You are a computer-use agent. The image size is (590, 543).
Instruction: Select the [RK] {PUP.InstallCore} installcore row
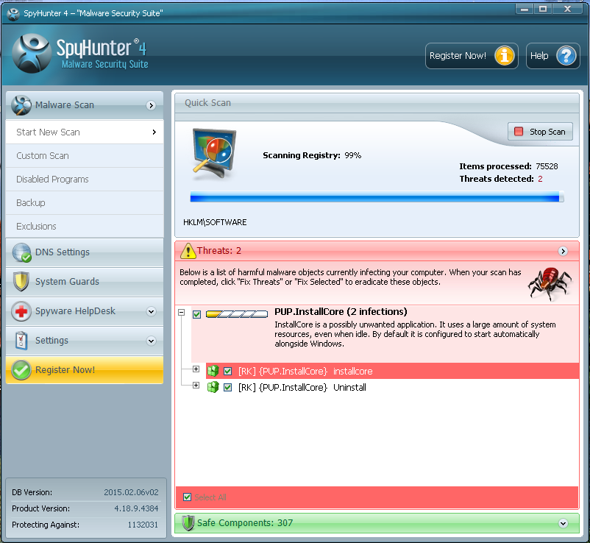392,372
